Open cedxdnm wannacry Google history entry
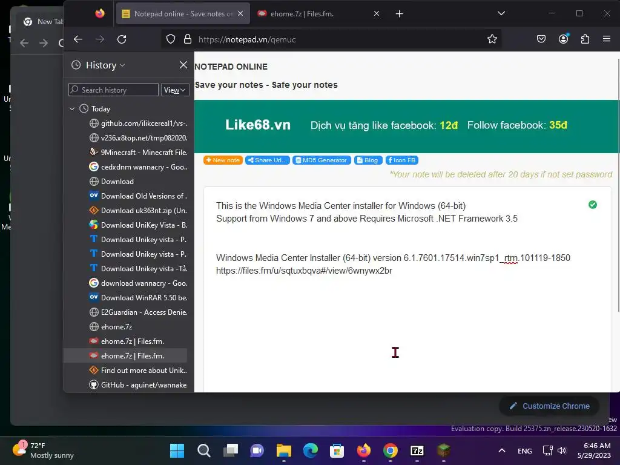Image resolution: width=620 pixels, height=465 pixels. (139, 167)
